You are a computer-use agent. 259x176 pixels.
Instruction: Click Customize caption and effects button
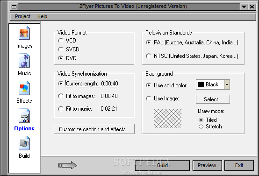click(x=94, y=129)
